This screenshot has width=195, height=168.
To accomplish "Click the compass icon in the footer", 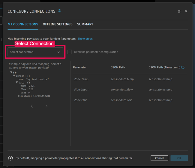I will point(10,158).
